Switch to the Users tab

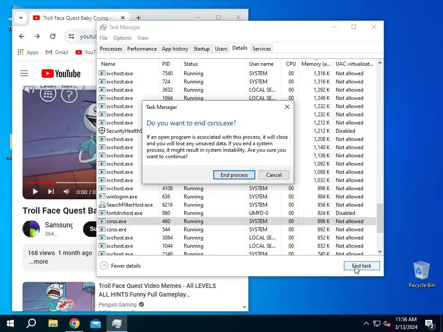point(221,48)
